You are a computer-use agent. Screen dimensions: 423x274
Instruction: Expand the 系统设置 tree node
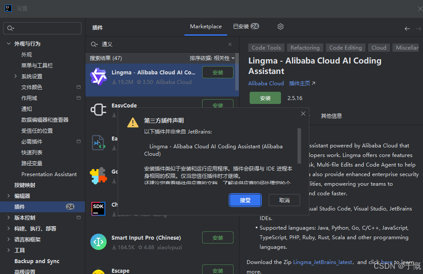[16, 76]
